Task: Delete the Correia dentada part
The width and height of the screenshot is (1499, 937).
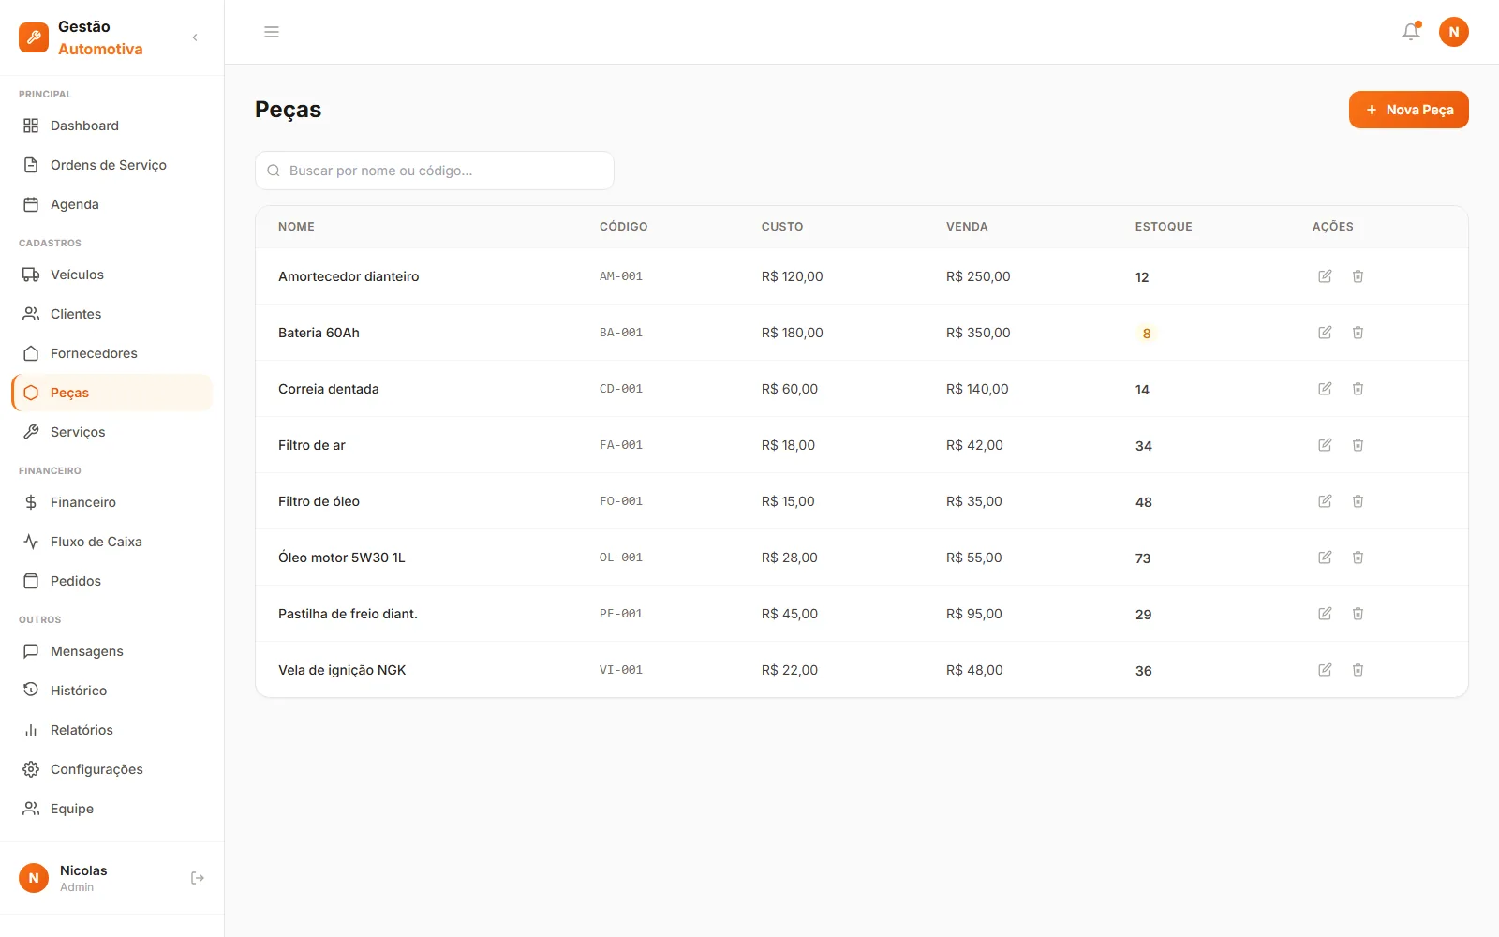Action: click(1358, 389)
